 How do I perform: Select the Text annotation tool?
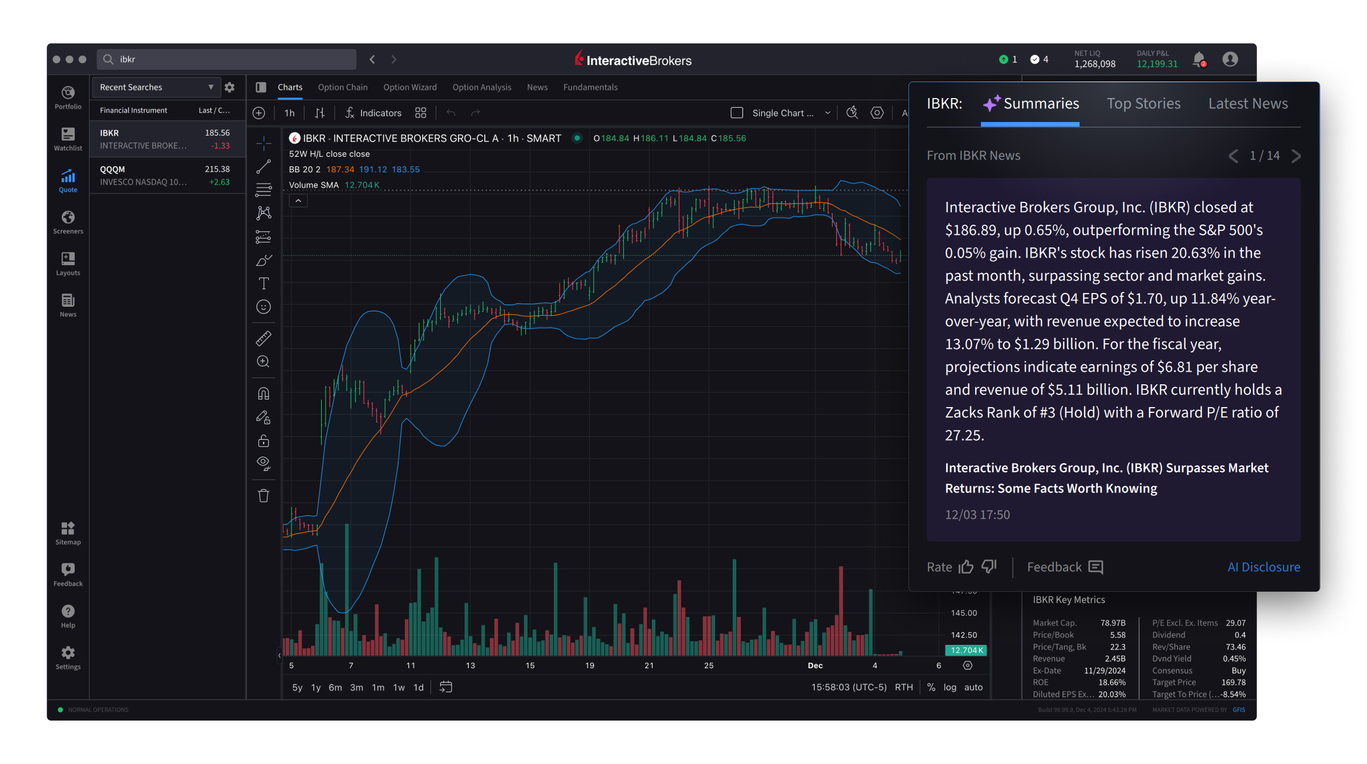click(263, 283)
